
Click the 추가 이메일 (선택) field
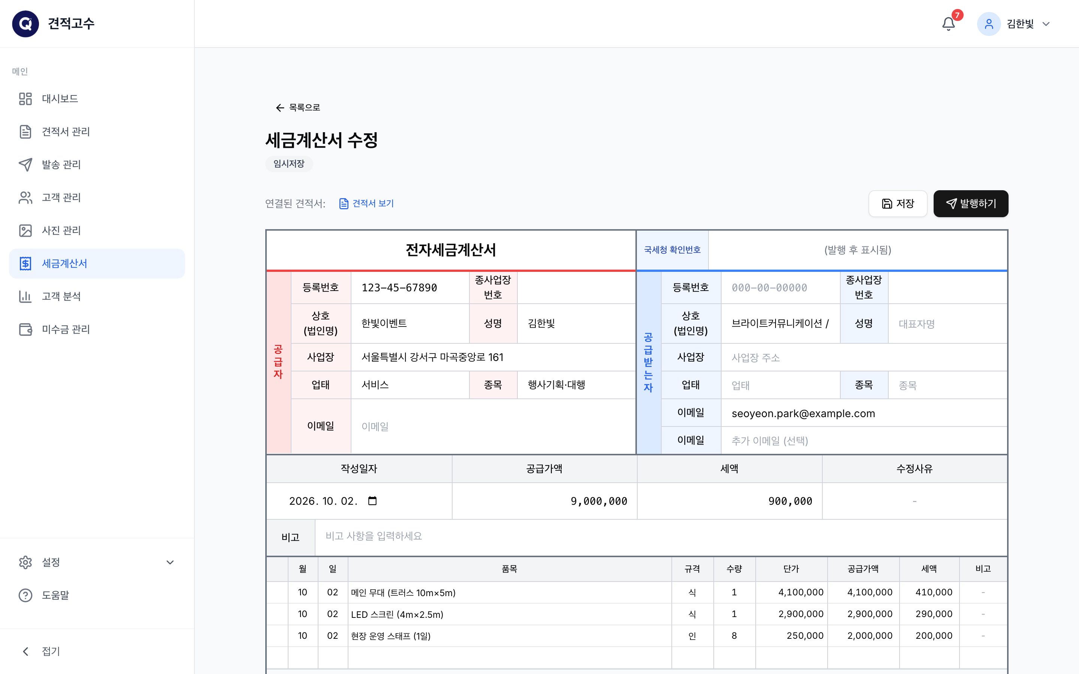pos(864,440)
